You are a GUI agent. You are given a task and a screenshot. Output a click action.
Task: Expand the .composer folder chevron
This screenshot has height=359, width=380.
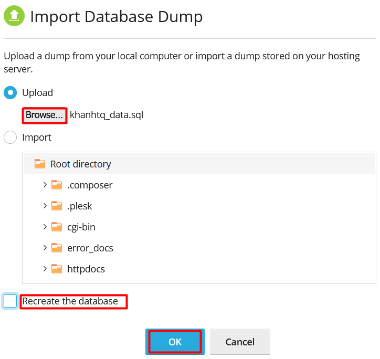click(x=45, y=185)
